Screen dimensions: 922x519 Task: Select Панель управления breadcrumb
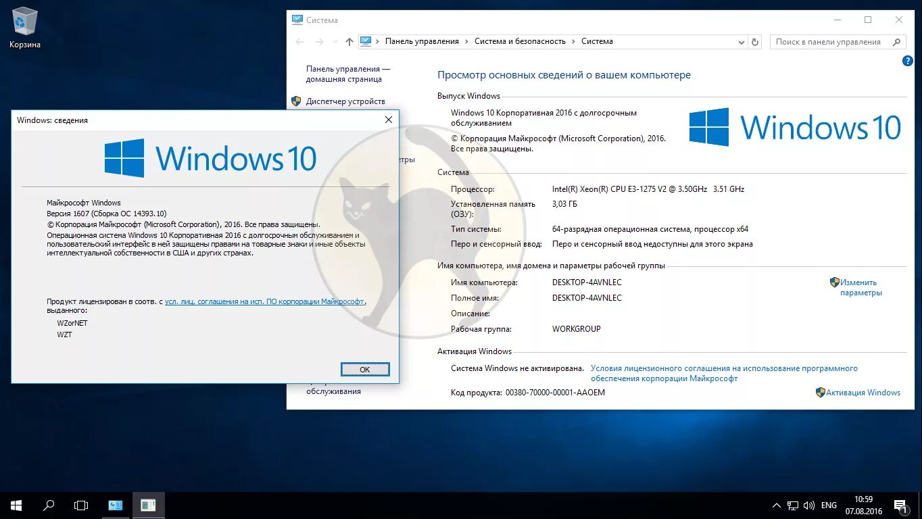[422, 41]
